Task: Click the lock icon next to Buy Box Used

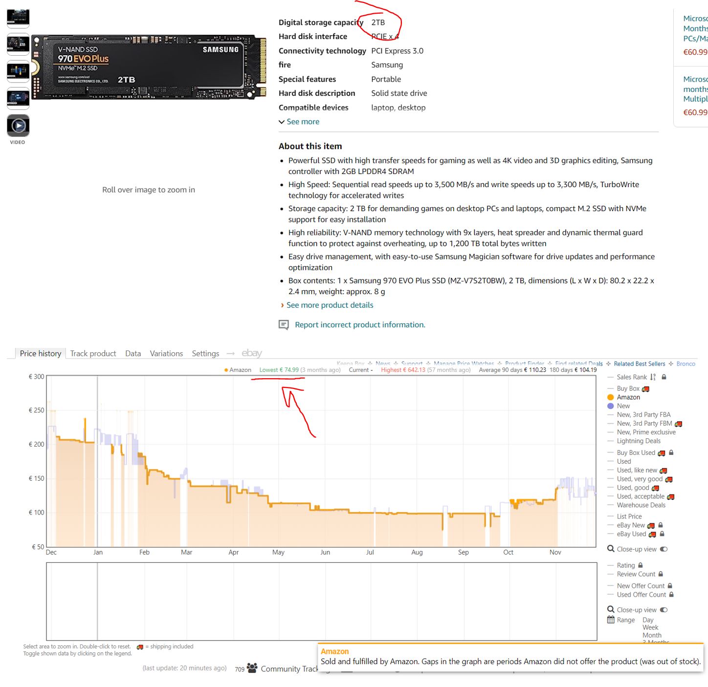Action: click(x=671, y=452)
